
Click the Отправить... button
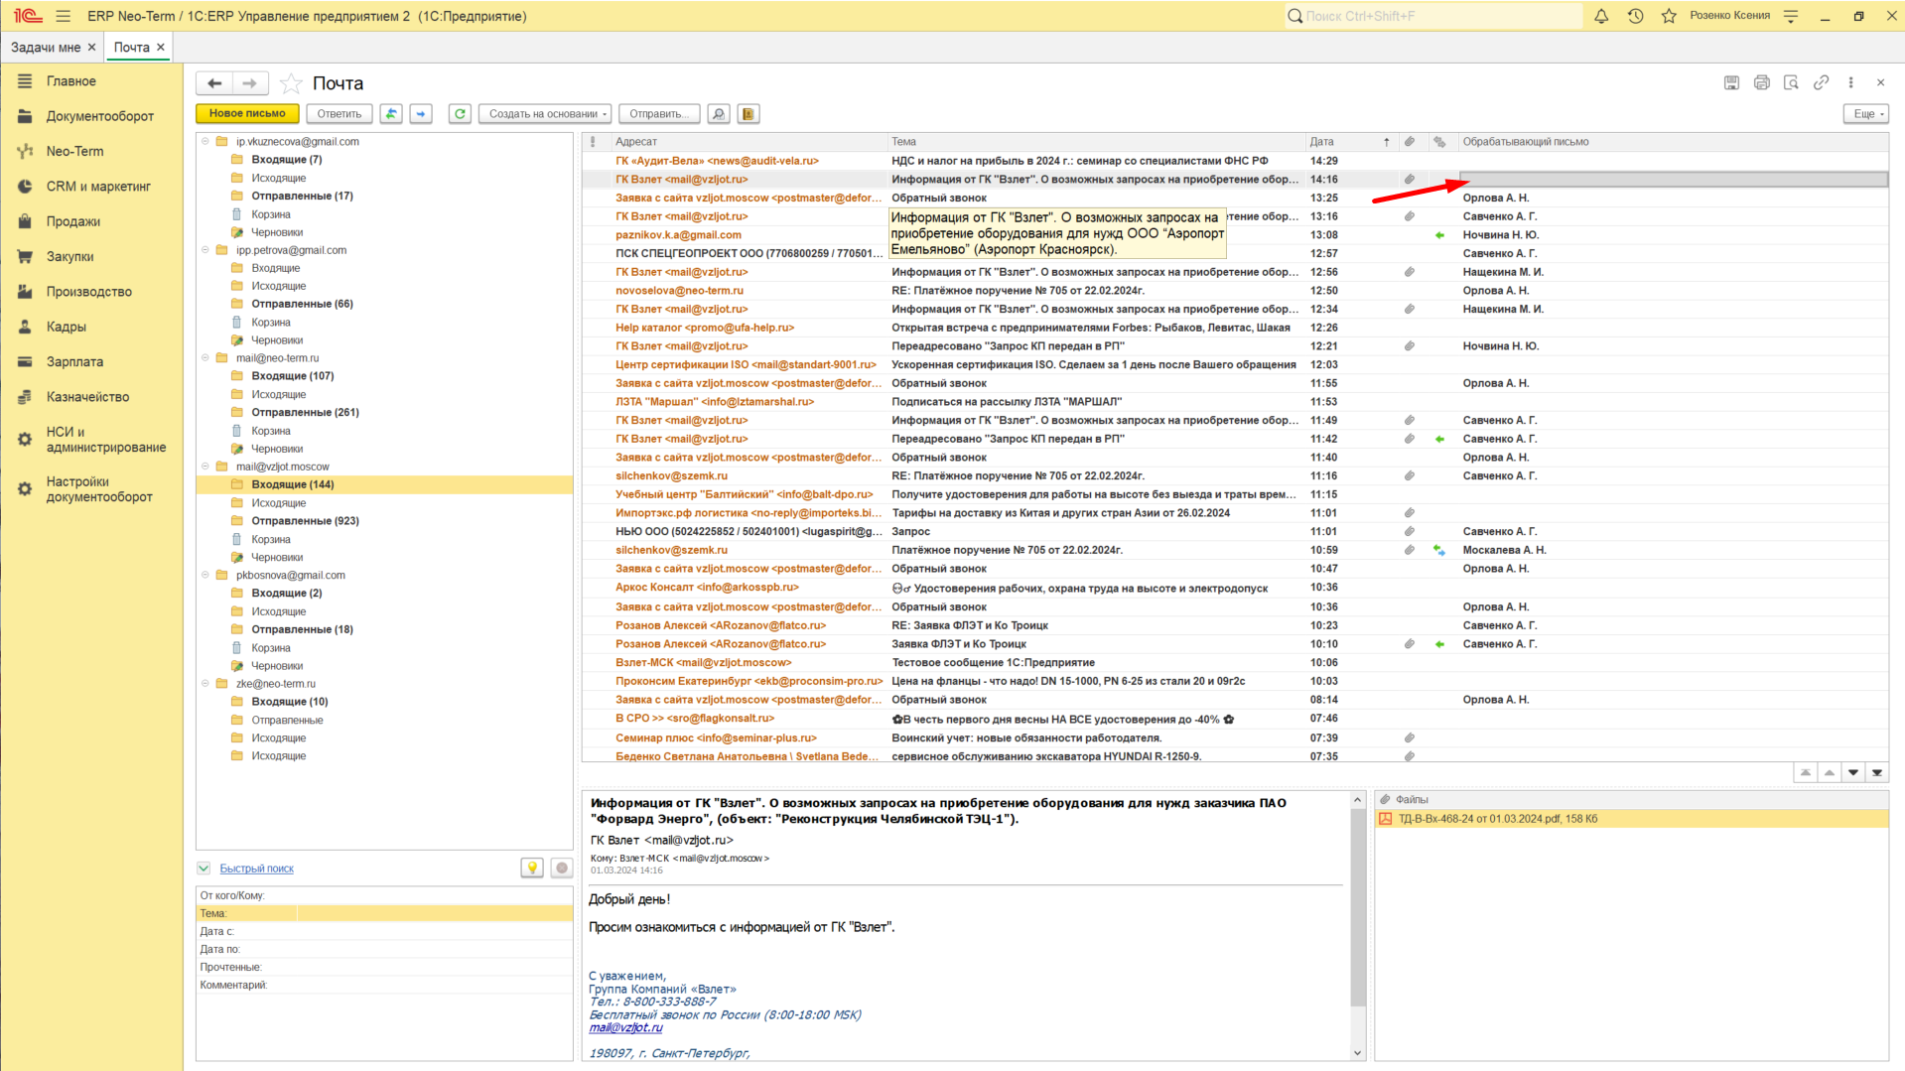(x=659, y=114)
